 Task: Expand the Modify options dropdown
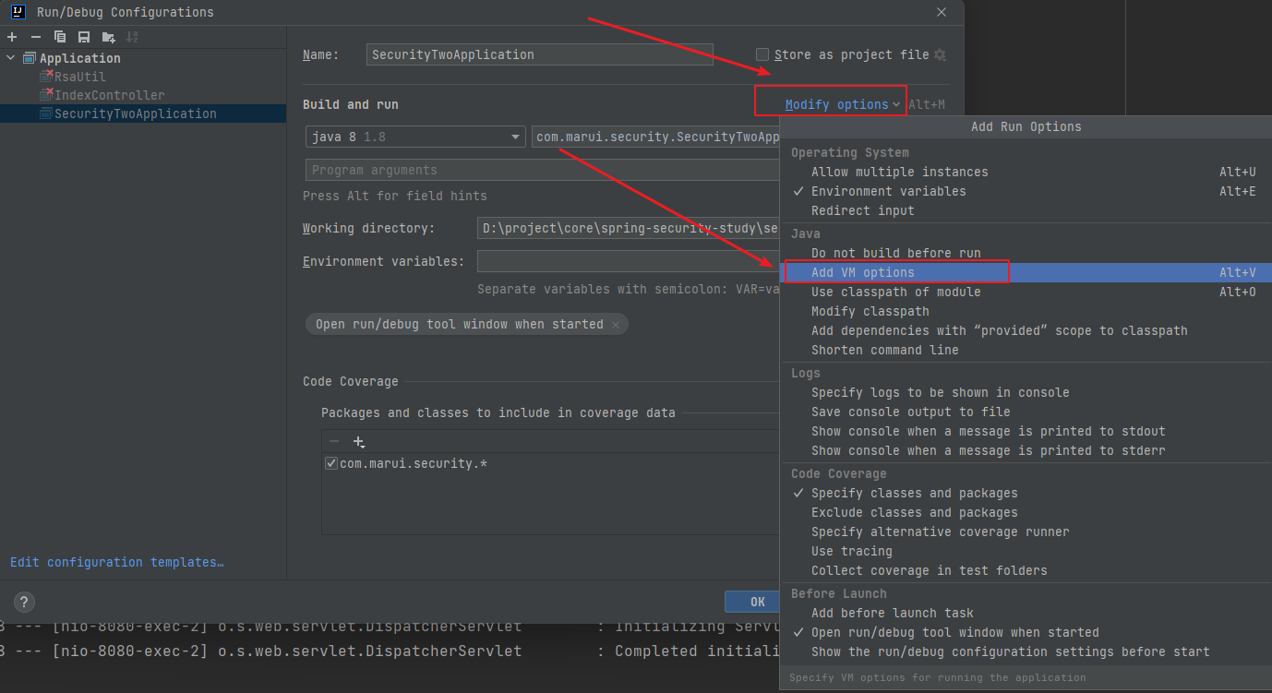(x=842, y=104)
